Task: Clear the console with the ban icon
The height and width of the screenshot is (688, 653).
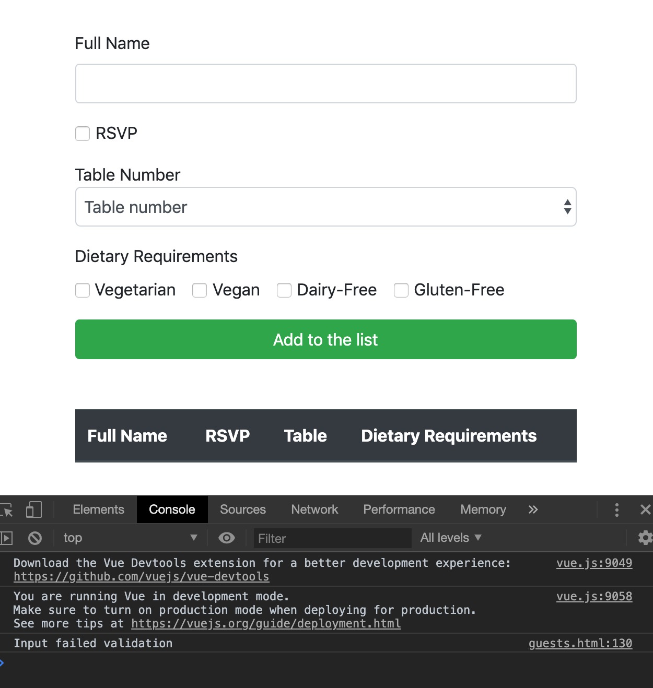Action: (x=35, y=538)
